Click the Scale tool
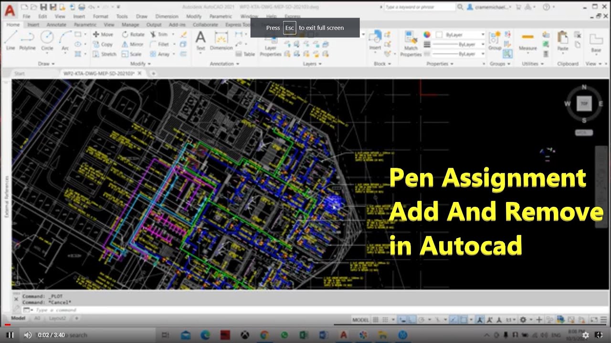This screenshot has width=611, height=343. pos(132,54)
